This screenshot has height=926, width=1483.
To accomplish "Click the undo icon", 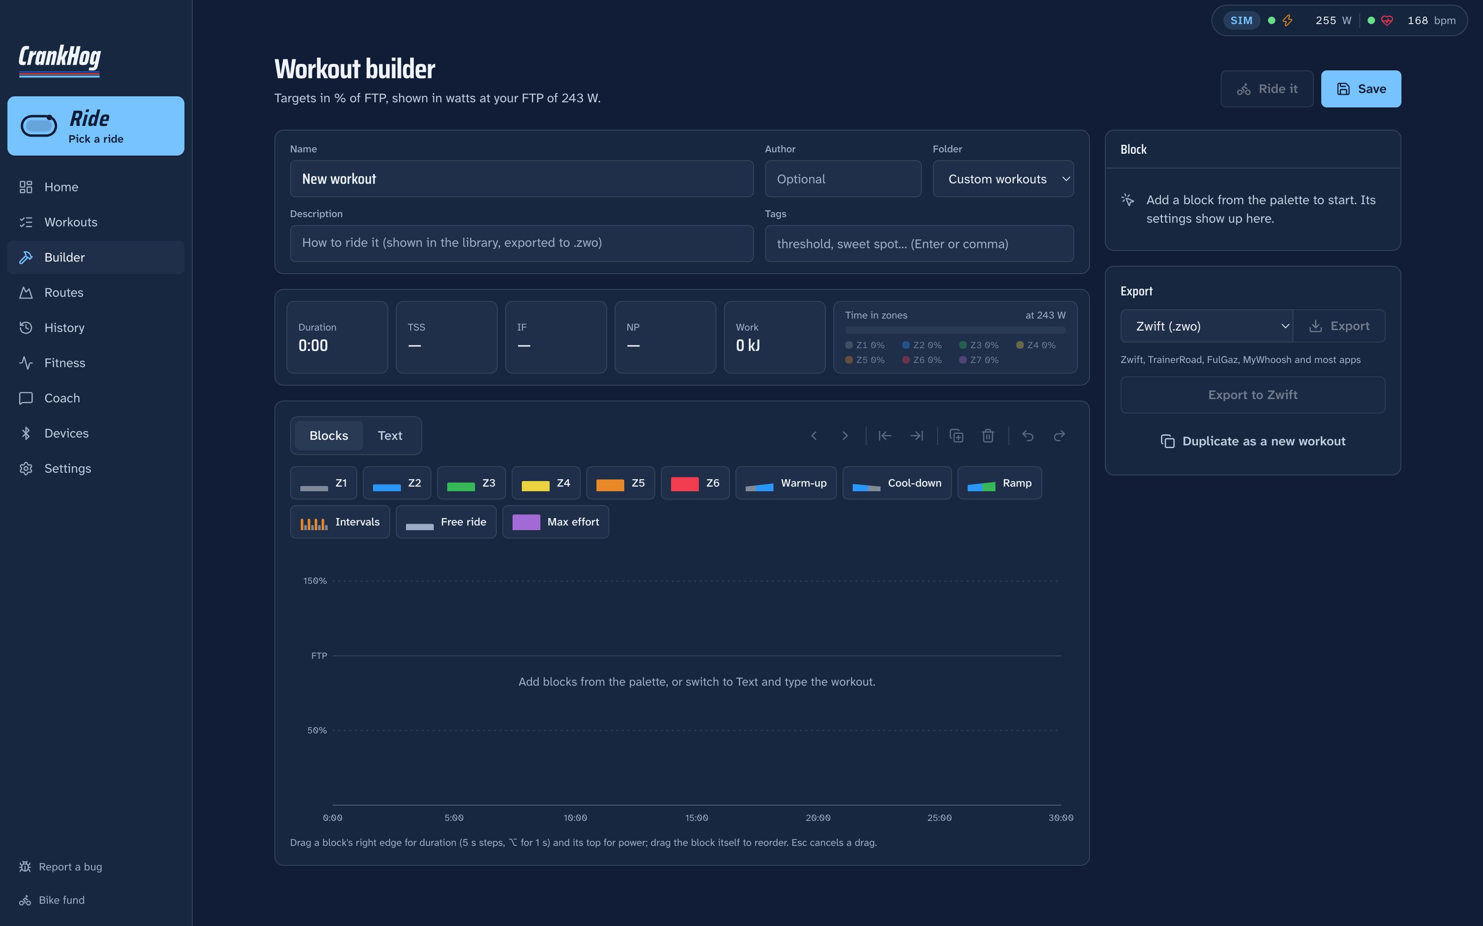I will pyautogui.click(x=1028, y=435).
